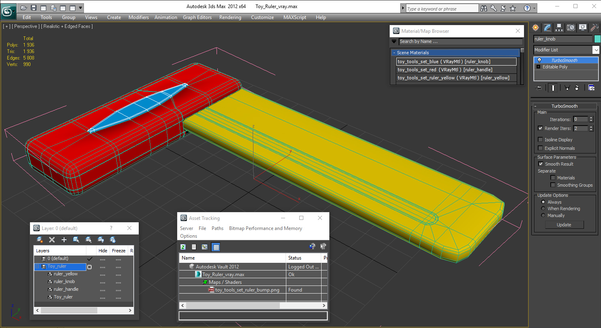Toggle the Smooth Result checkbox

coord(540,164)
